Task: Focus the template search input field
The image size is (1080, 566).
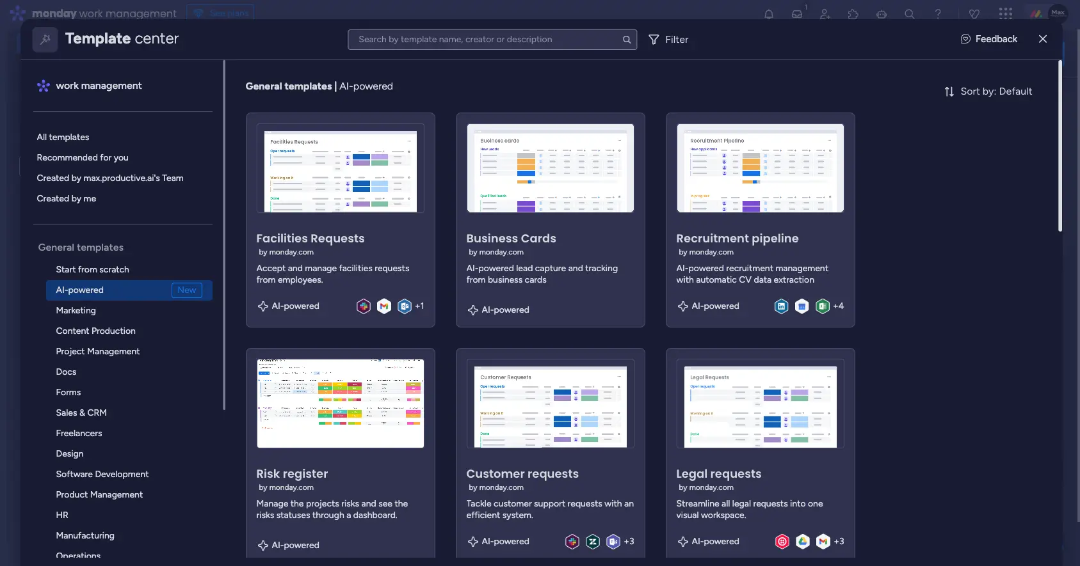Action: [x=492, y=40]
